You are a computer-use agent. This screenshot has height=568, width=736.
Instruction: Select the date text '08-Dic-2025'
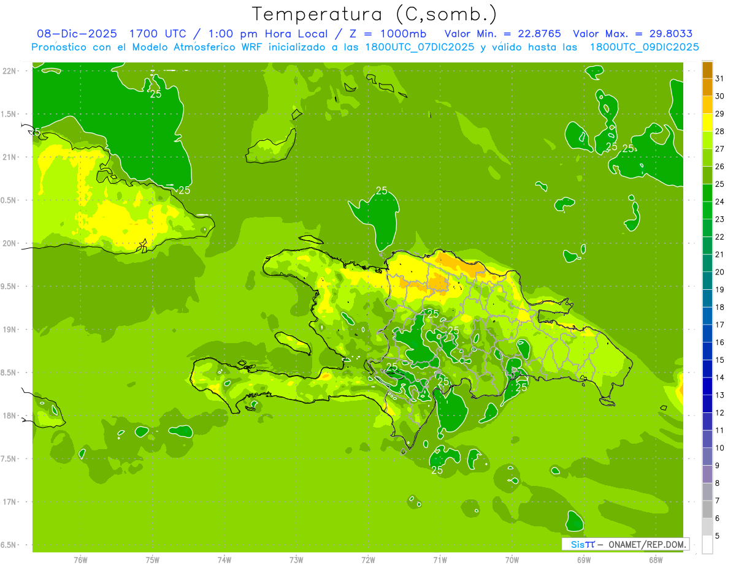click(x=77, y=34)
